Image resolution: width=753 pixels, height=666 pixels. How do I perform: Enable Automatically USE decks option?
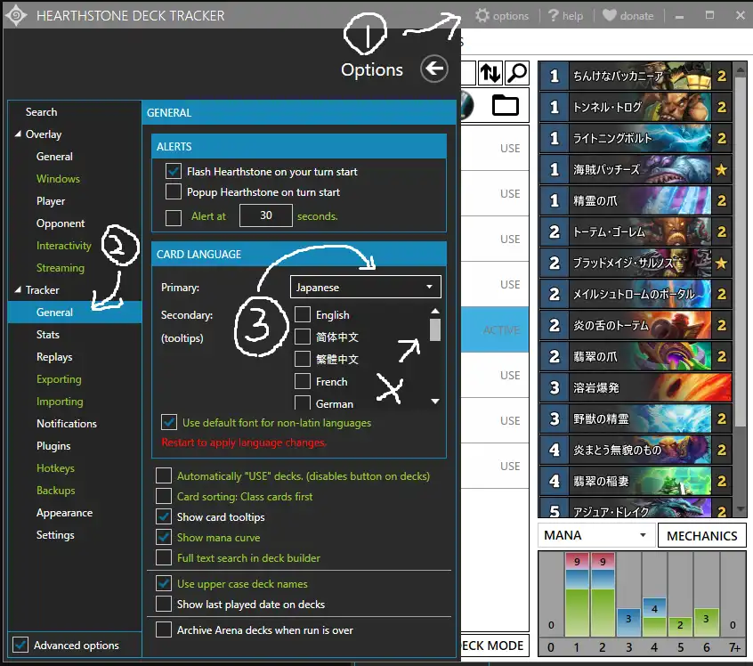point(164,475)
